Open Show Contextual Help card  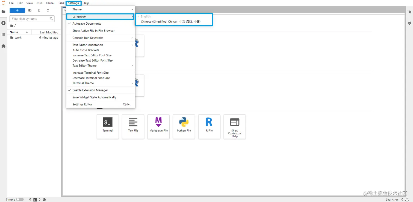[x=235, y=126]
